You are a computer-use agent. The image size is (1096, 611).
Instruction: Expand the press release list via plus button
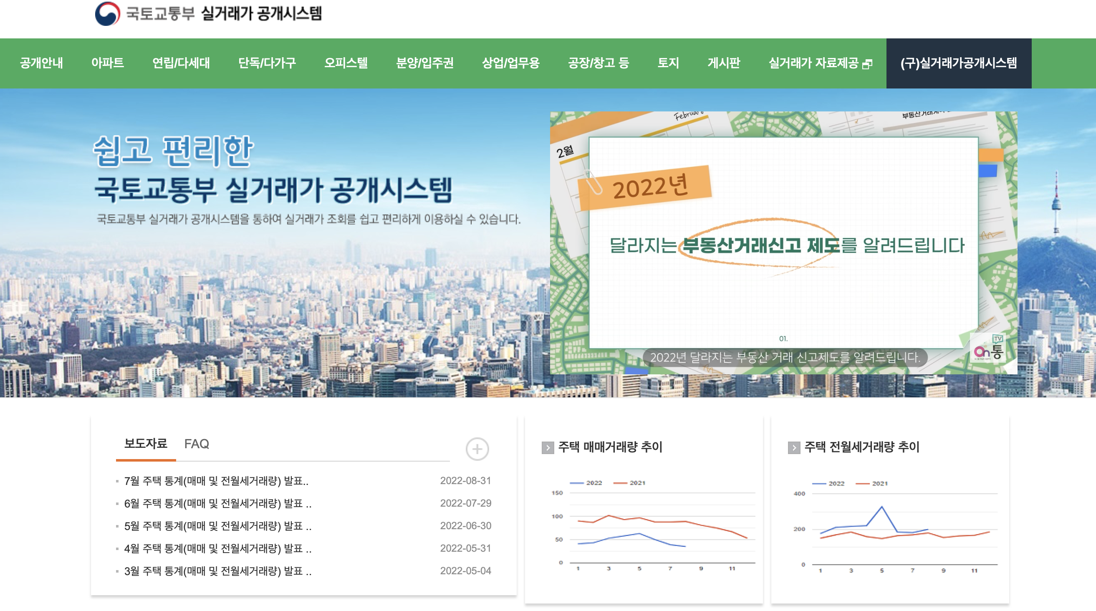477,449
